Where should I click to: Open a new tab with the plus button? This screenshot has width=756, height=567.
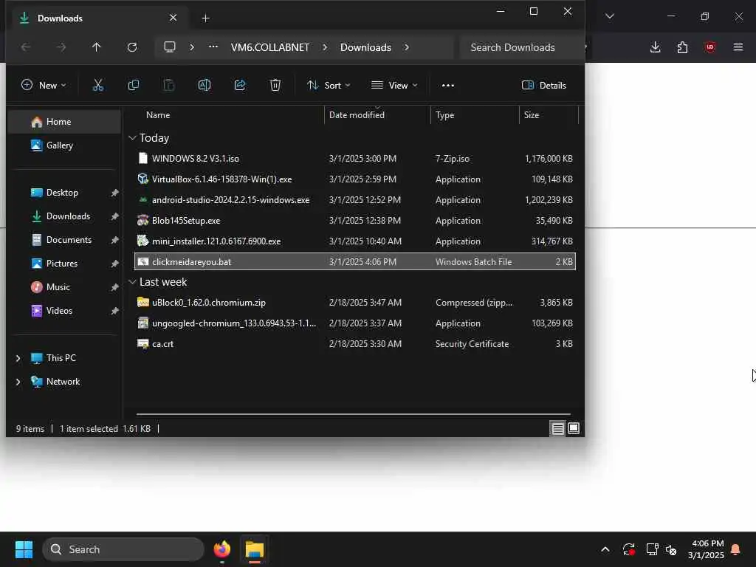click(x=205, y=18)
